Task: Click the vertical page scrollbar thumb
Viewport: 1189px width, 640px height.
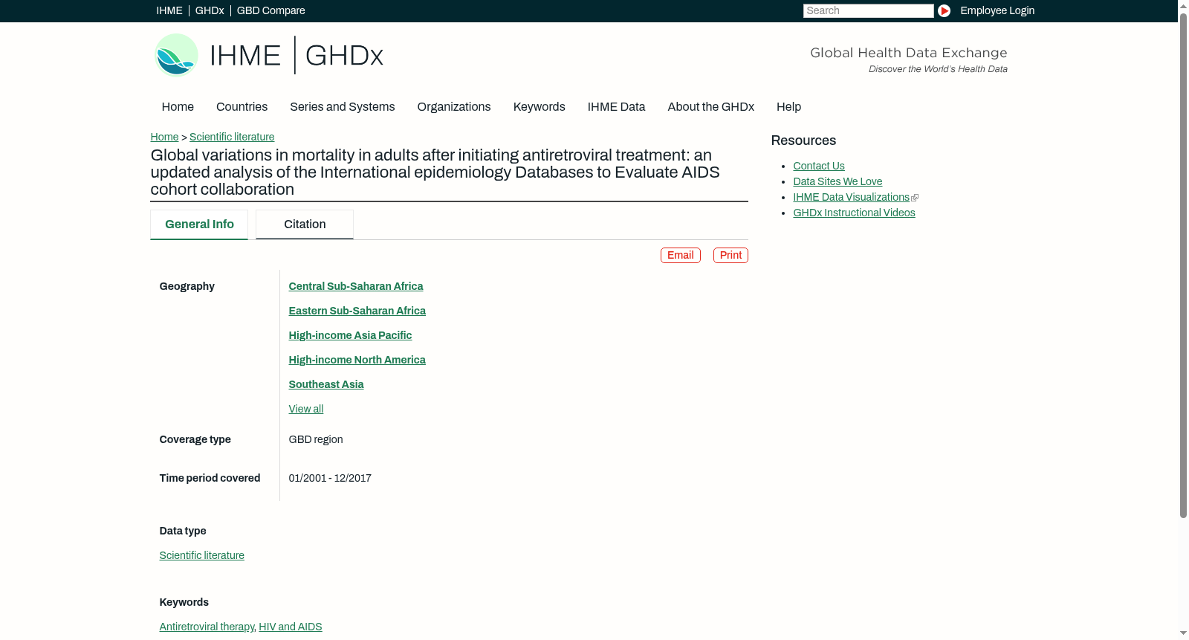Action: click(x=1183, y=266)
